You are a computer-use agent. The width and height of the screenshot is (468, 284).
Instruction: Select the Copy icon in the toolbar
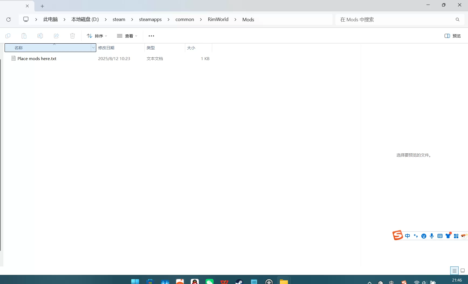tap(8, 36)
